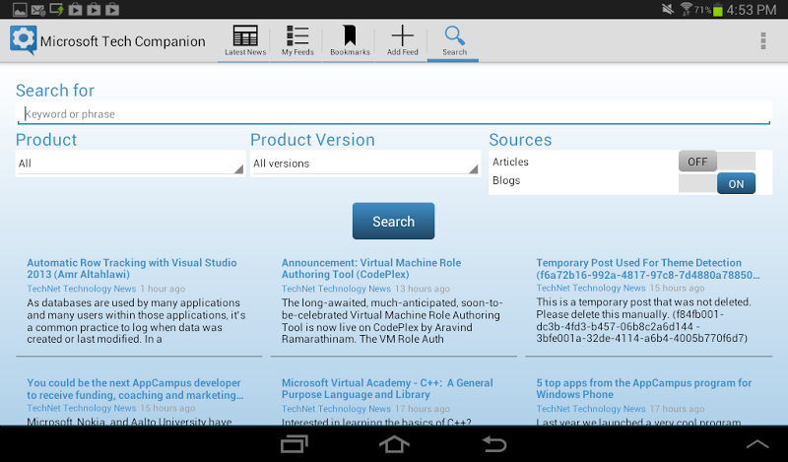
Task: Tap the 4:53 PM clock
Action: (x=752, y=10)
